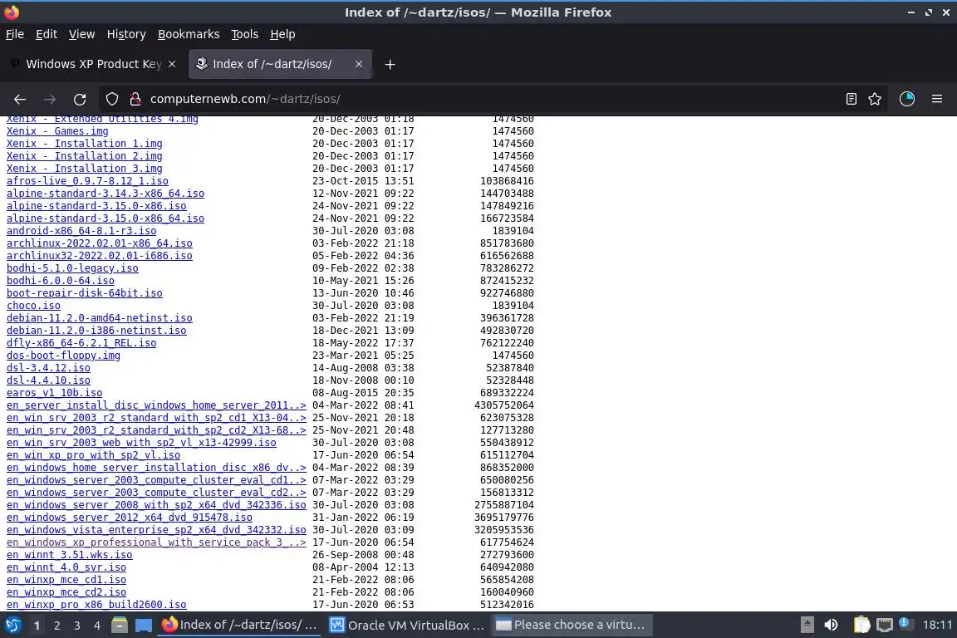Viewport: 957px width, 638px height.
Task: Click the notification tray icon with badge
Action: point(906,624)
